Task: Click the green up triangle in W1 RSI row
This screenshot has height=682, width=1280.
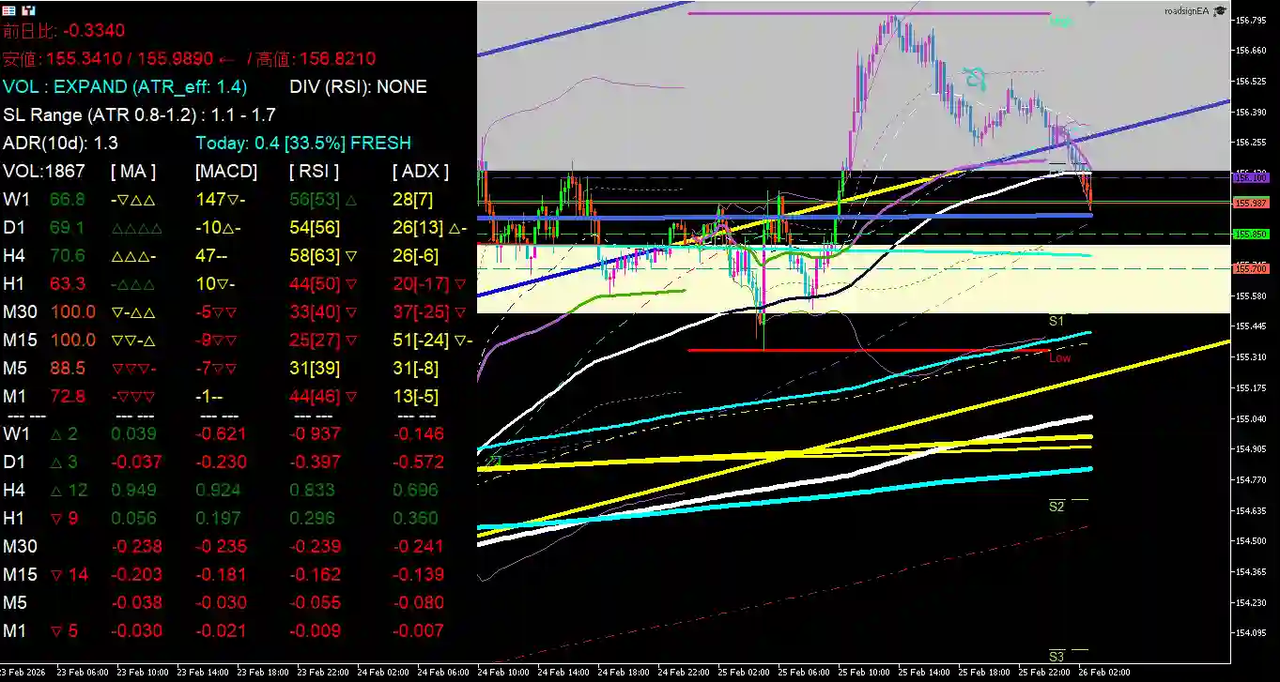Action: [351, 200]
